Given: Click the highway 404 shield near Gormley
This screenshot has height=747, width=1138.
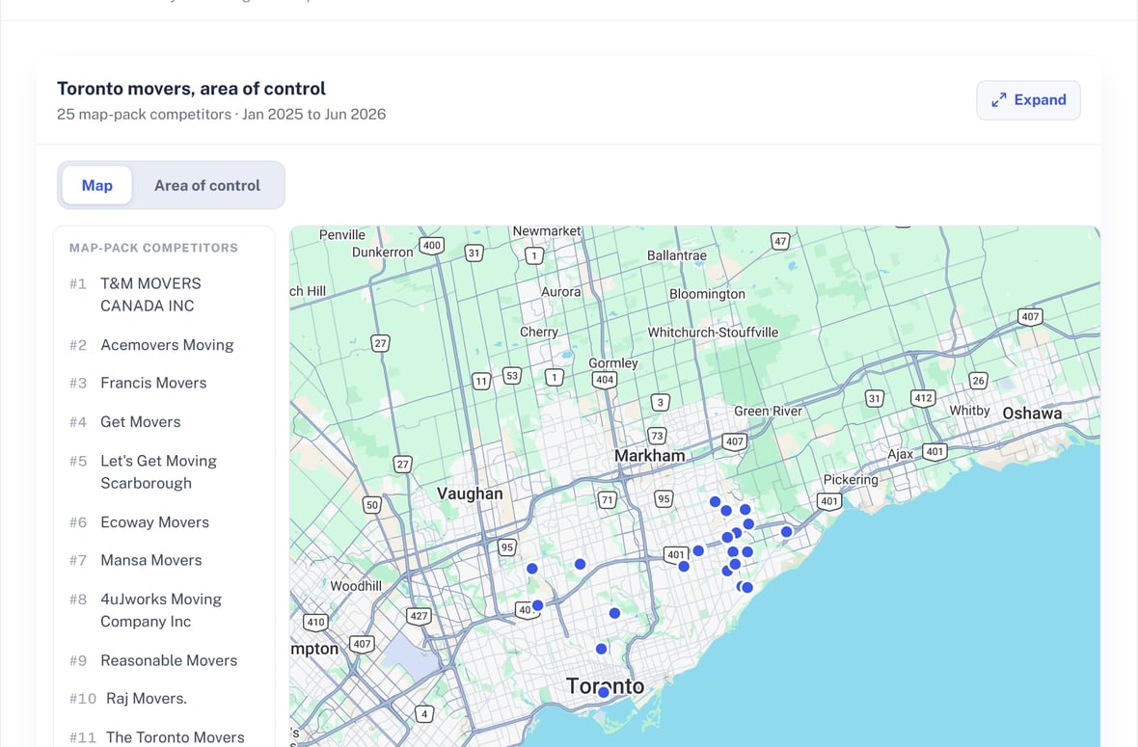Looking at the screenshot, I should click(x=605, y=380).
